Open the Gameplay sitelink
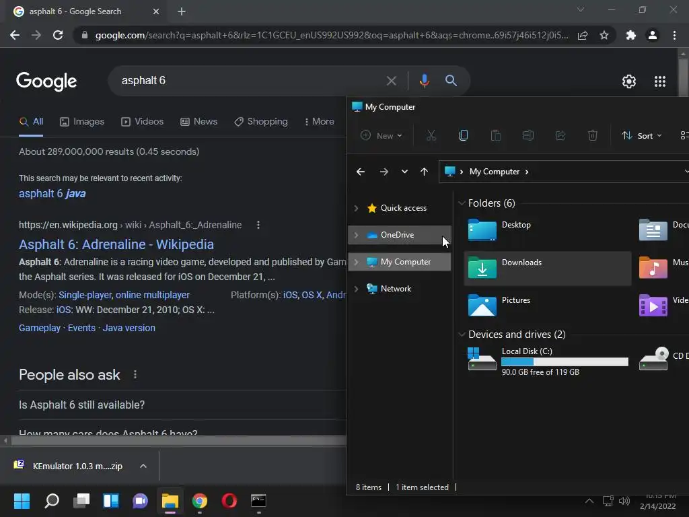 coord(40,328)
